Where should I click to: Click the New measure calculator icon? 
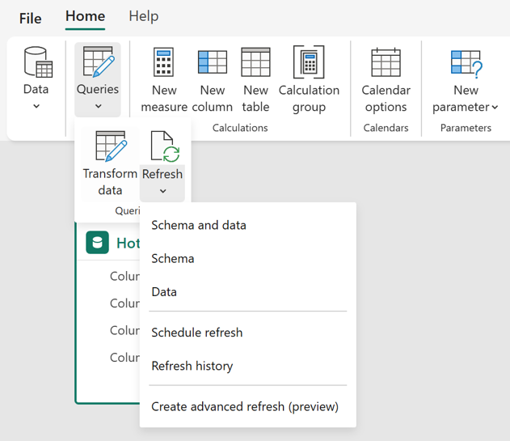click(163, 61)
